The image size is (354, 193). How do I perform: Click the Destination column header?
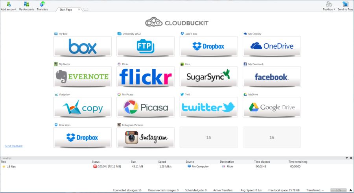227,162
